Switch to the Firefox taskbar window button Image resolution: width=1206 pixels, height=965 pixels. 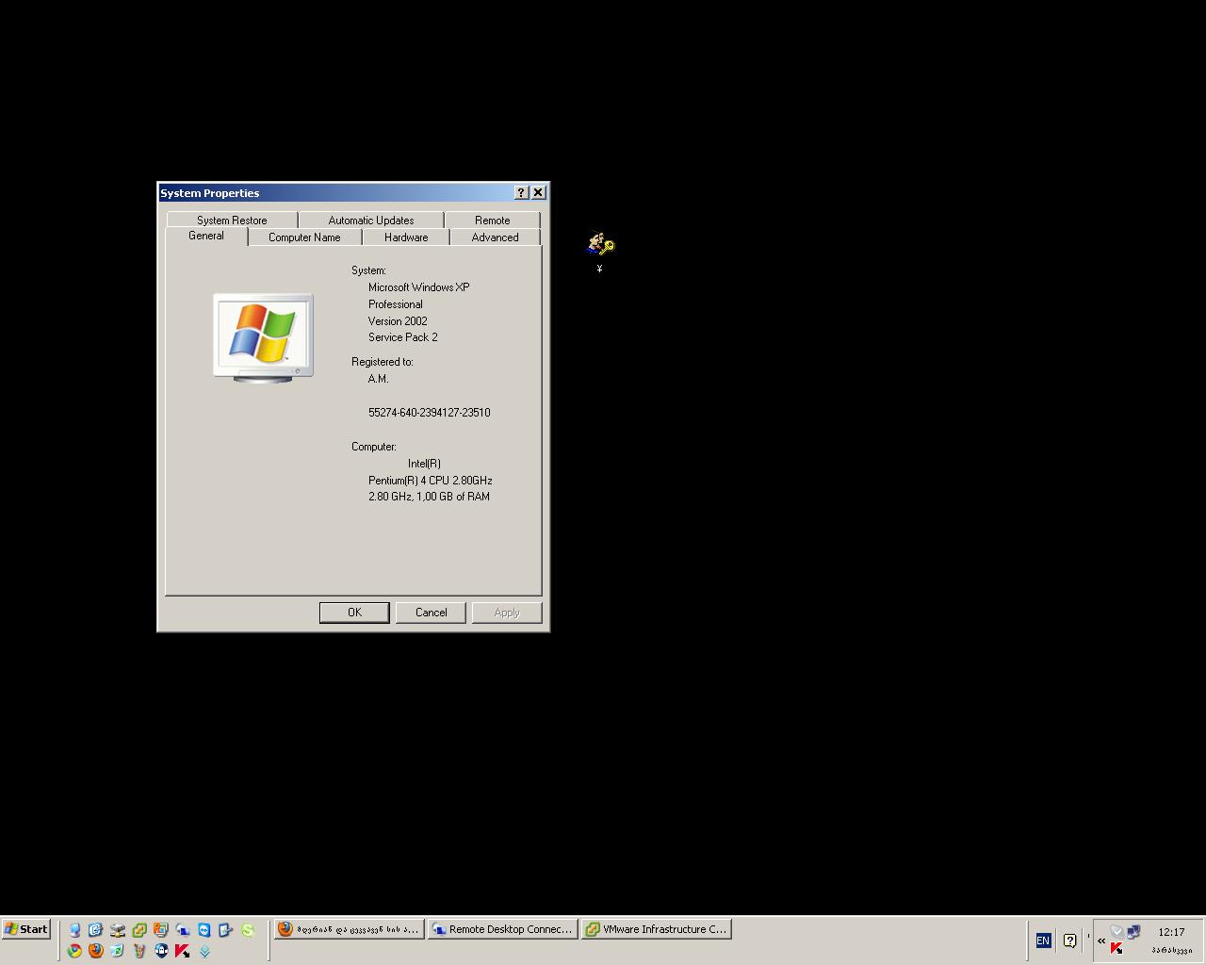(350, 929)
